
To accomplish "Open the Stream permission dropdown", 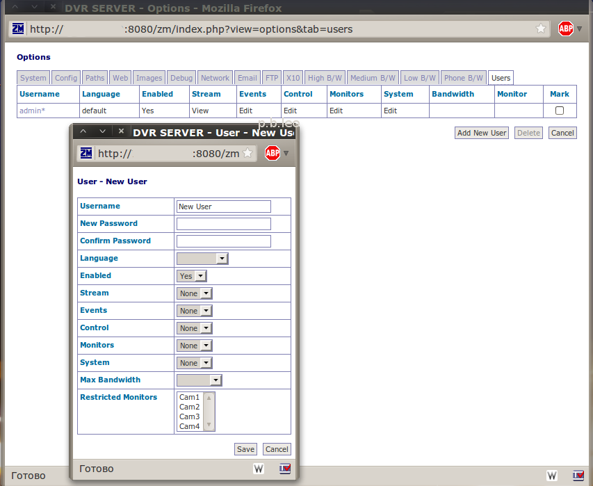I will click(x=195, y=293).
